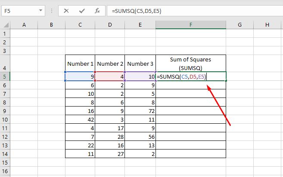This screenshot has height=177, width=283.
Task: Click the 'Number 1' header cell
Action: (x=80, y=64)
